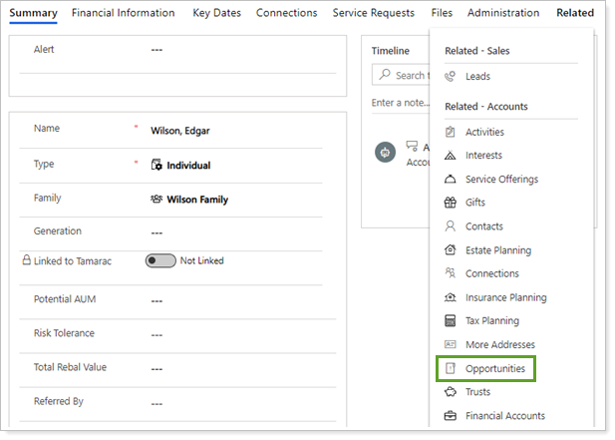Screen dimensions: 615x440
Task: Click the Financial Accounts briefcase icon
Action: (x=450, y=416)
